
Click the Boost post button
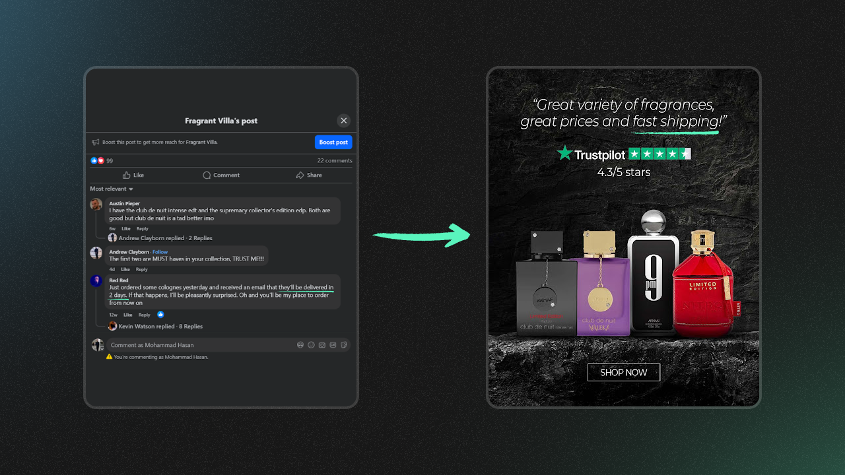tap(333, 142)
